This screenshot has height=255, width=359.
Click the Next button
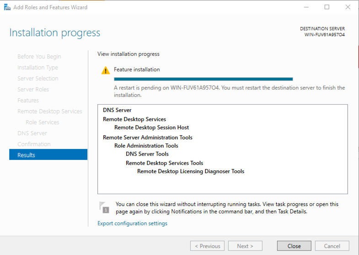(x=245, y=246)
